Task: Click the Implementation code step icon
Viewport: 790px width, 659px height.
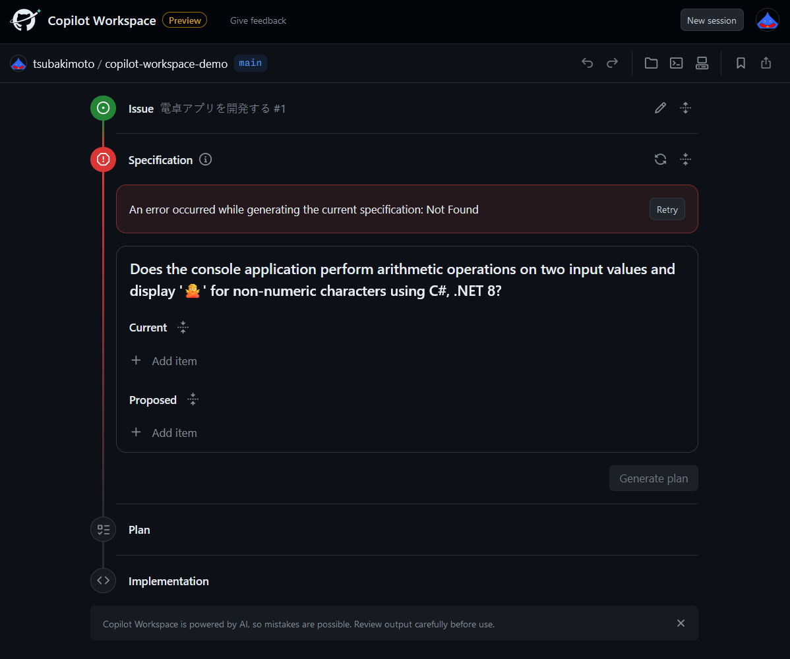Action: [104, 581]
